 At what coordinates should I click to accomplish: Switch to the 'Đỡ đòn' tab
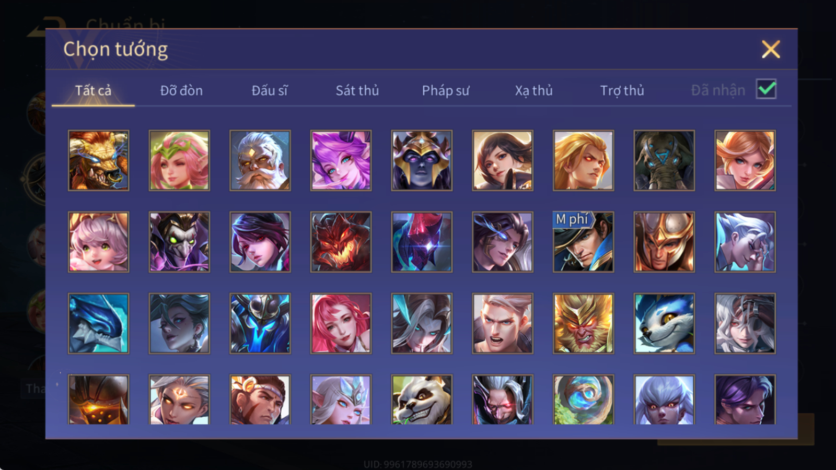pyautogui.click(x=181, y=90)
